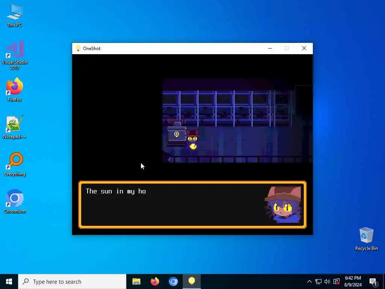Open Chromium desktop shortcut

point(15,202)
